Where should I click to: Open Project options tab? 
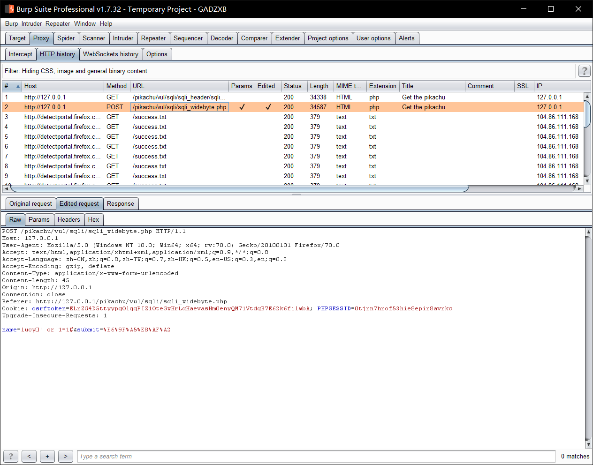click(328, 38)
